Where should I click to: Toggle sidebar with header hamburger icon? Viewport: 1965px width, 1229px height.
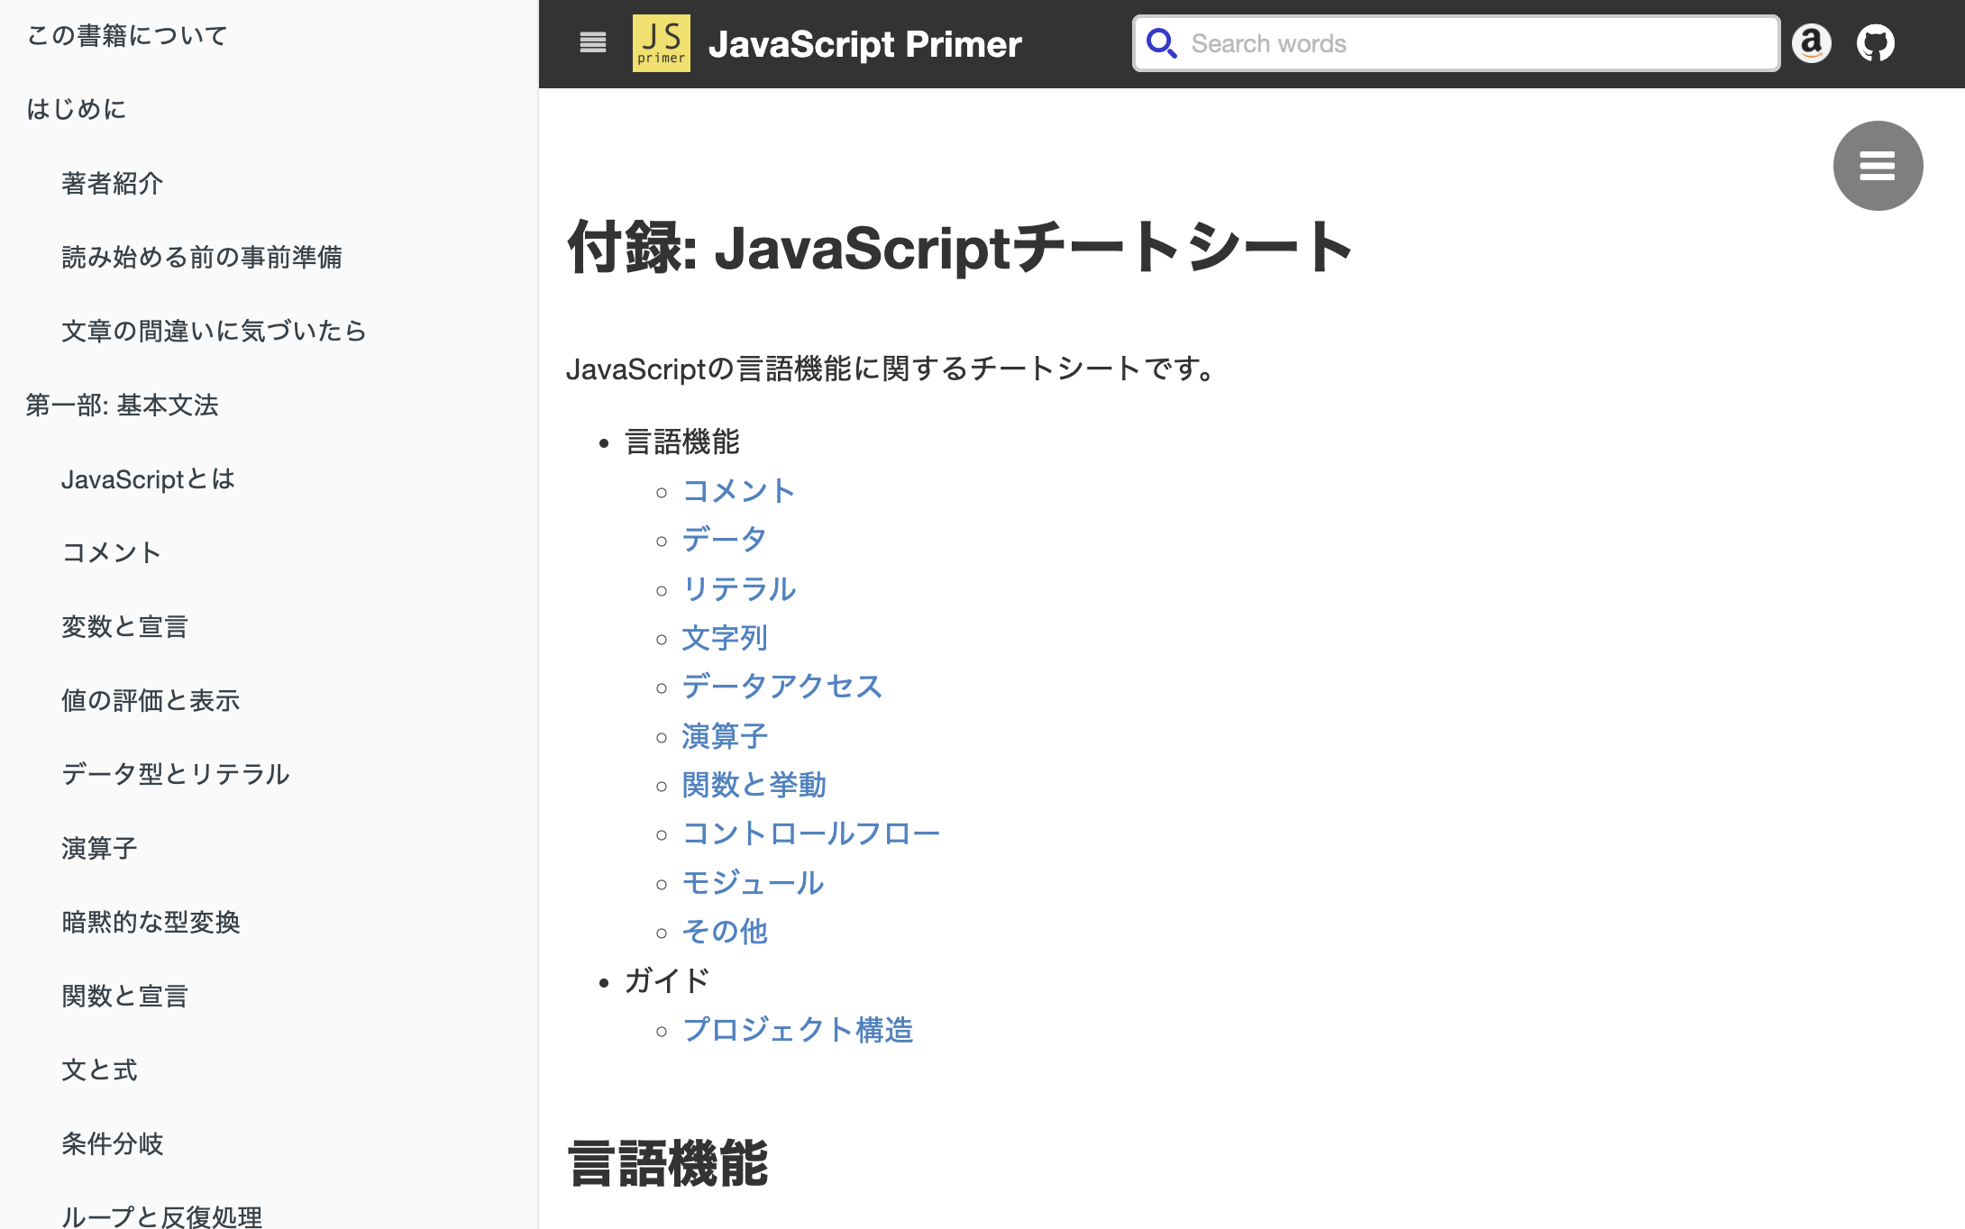click(x=592, y=42)
